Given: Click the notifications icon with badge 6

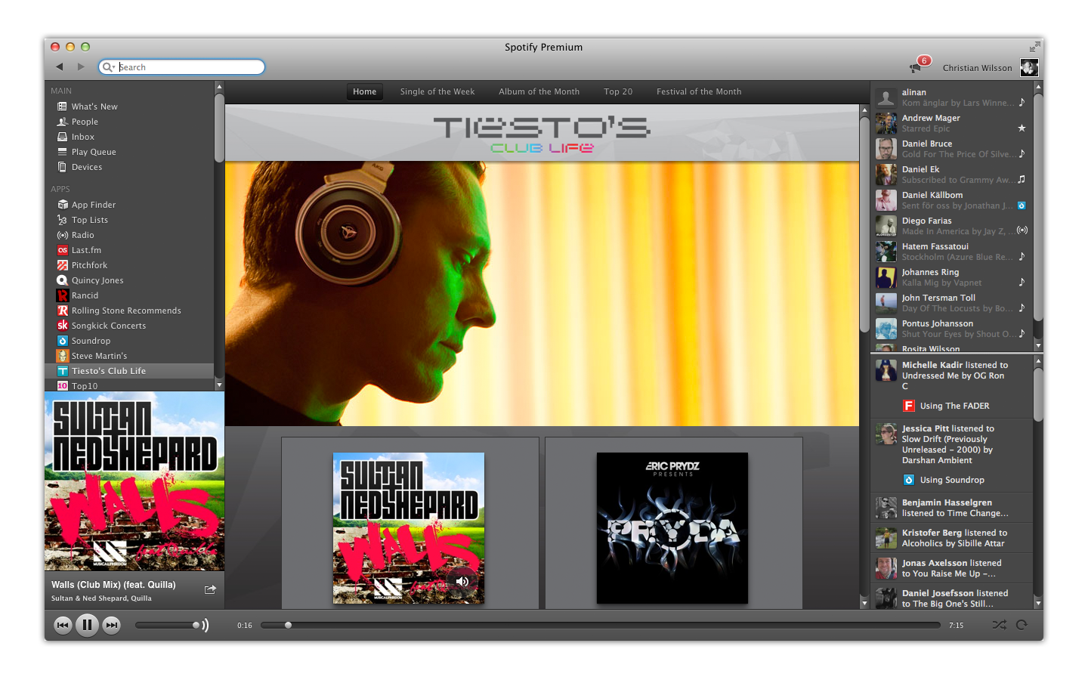Looking at the screenshot, I should tap(919, 66).
